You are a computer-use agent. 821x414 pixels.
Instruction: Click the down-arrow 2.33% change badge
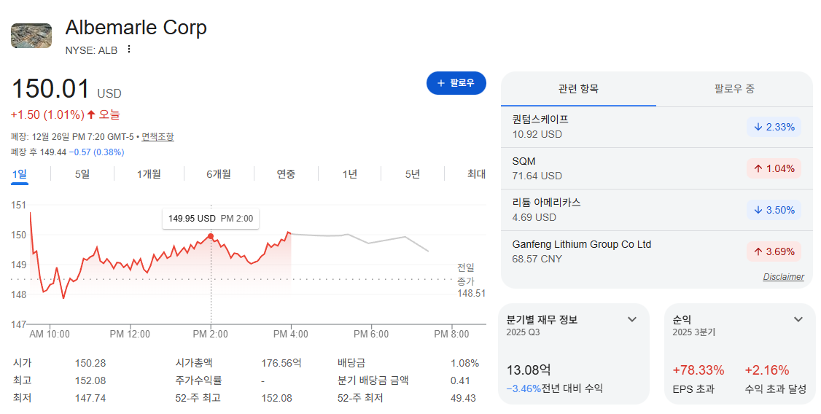tap(774, 127)
